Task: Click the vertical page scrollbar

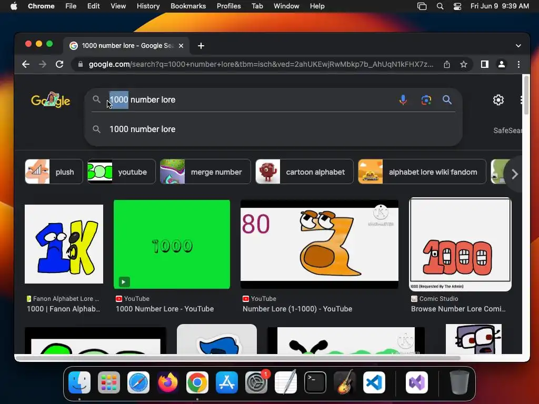Action: (x=526, y=95)
